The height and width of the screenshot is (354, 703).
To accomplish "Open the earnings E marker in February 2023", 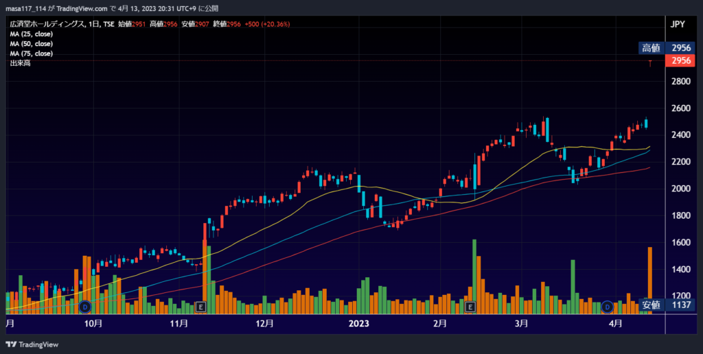I will [470, 307].
